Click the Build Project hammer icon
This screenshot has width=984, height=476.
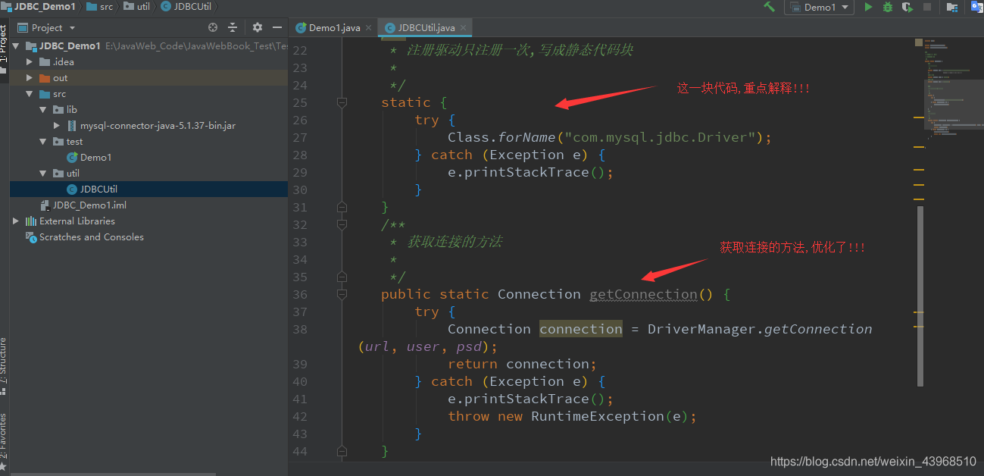pos(769,7)
